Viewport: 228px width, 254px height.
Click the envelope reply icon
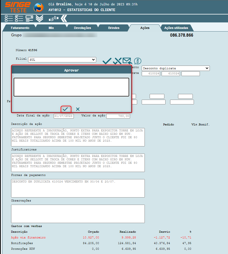point(127,61)
